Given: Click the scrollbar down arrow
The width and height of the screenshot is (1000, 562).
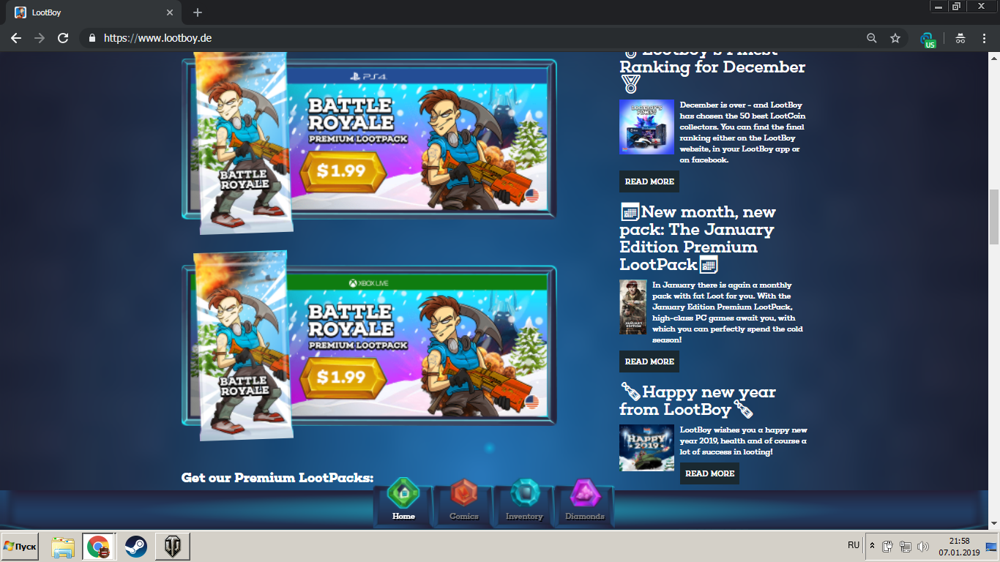Looking at the screenshot, I should coord(994,523).
